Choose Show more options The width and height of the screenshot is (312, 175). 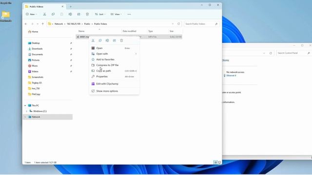tap(114, 91)
